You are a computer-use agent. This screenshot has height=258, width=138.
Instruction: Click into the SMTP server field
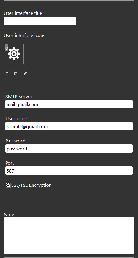(x=69, y=104)
